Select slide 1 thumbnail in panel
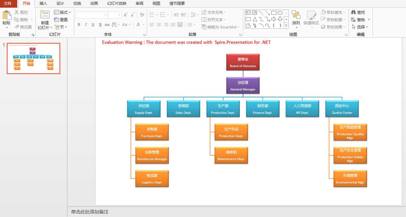 coord(34,58)
